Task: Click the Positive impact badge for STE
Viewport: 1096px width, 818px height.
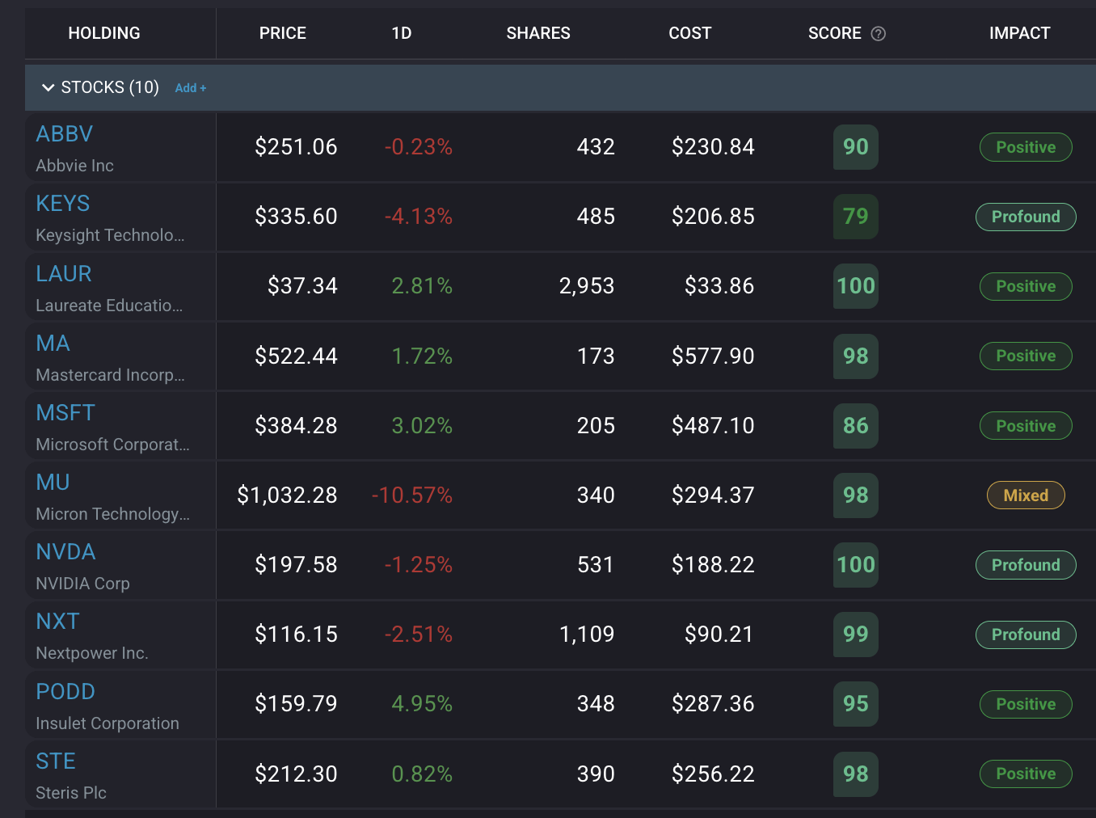Action: [1026, 774]
